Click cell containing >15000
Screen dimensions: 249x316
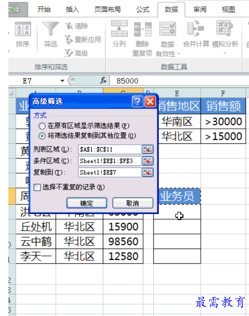pyautogui.click(x=223, y=136)
